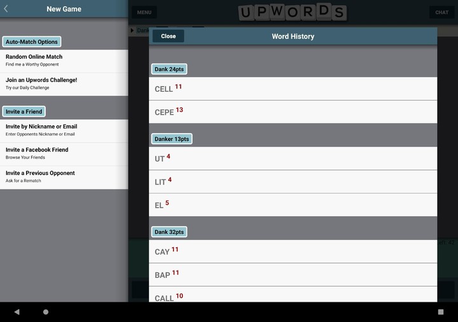
Task: Select Random Online Match option
Action: point(64,60)
